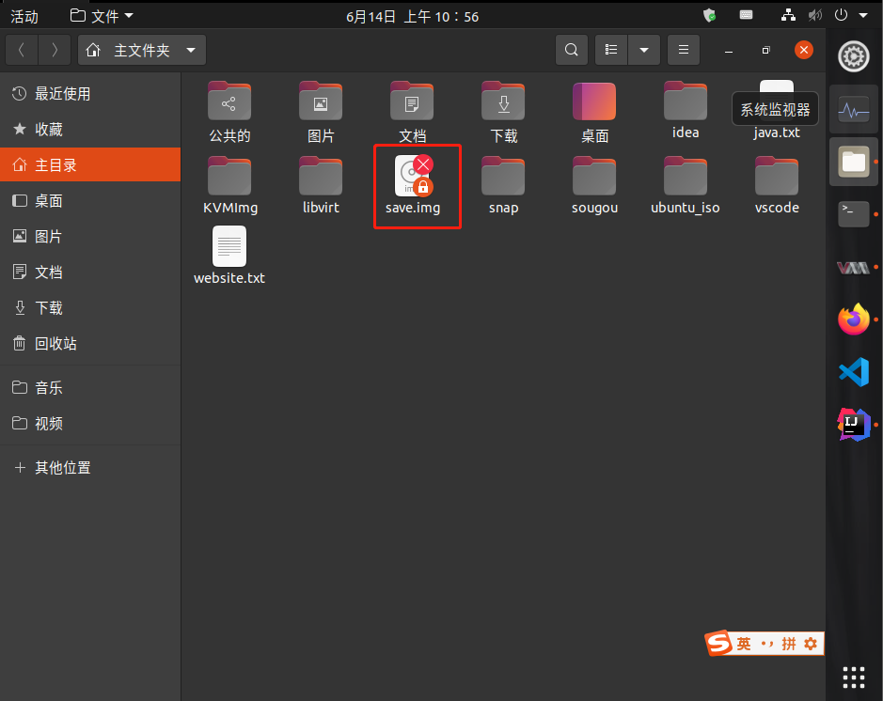Select 主目录 in the sidebar
Image resolution: width=883 pixels, height=701 pixels.
[90, 164]
